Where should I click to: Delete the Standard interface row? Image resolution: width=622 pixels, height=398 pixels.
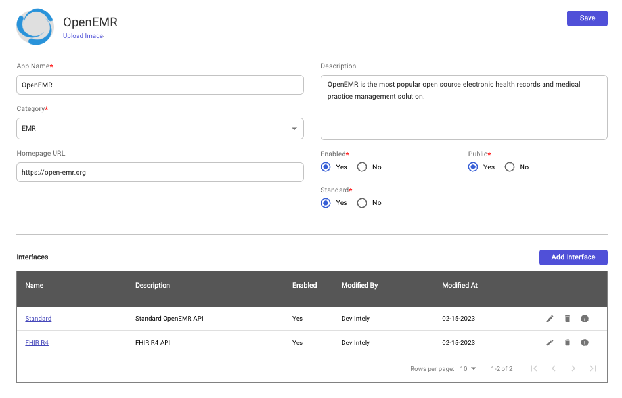(567, 319)
